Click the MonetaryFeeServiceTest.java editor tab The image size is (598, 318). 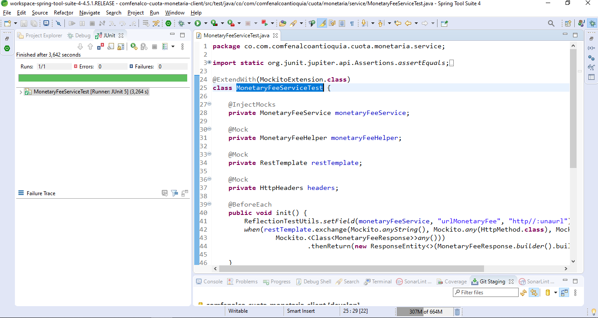pyautogui.click(x=236, y=36)
